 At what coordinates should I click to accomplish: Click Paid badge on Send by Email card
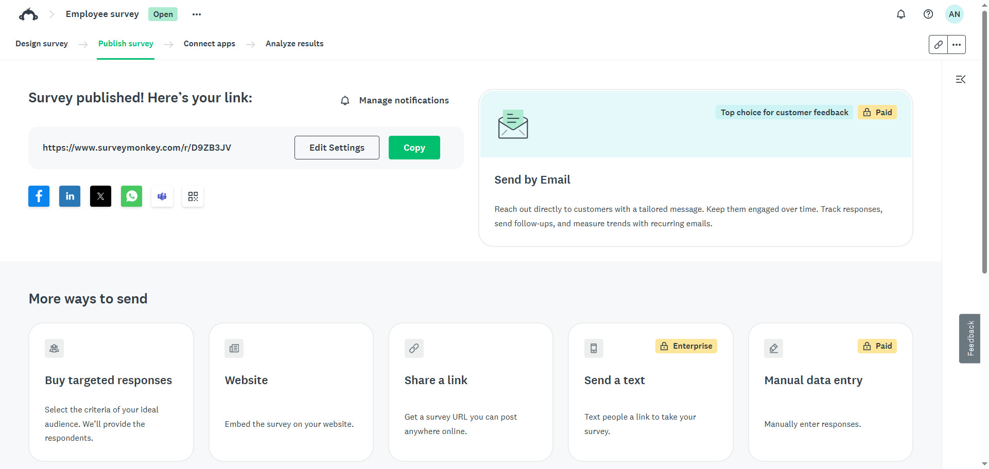click(x=877, y=112)
